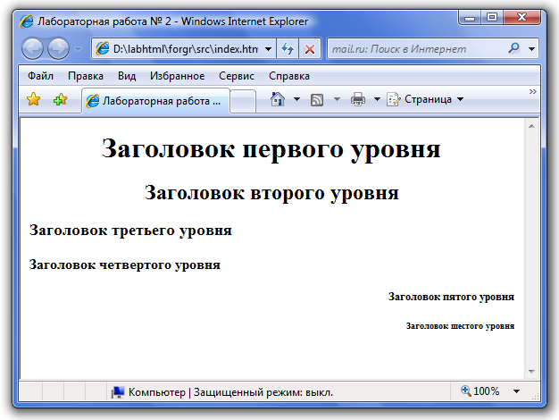This screenshot has width=559, height=420.
Task: Stop loading with the red X button
Action: [x=310, y=48]
